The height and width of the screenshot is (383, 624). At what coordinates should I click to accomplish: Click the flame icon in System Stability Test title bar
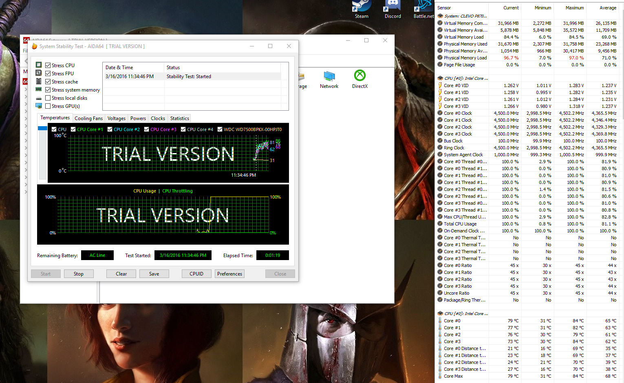click(35, 46)
